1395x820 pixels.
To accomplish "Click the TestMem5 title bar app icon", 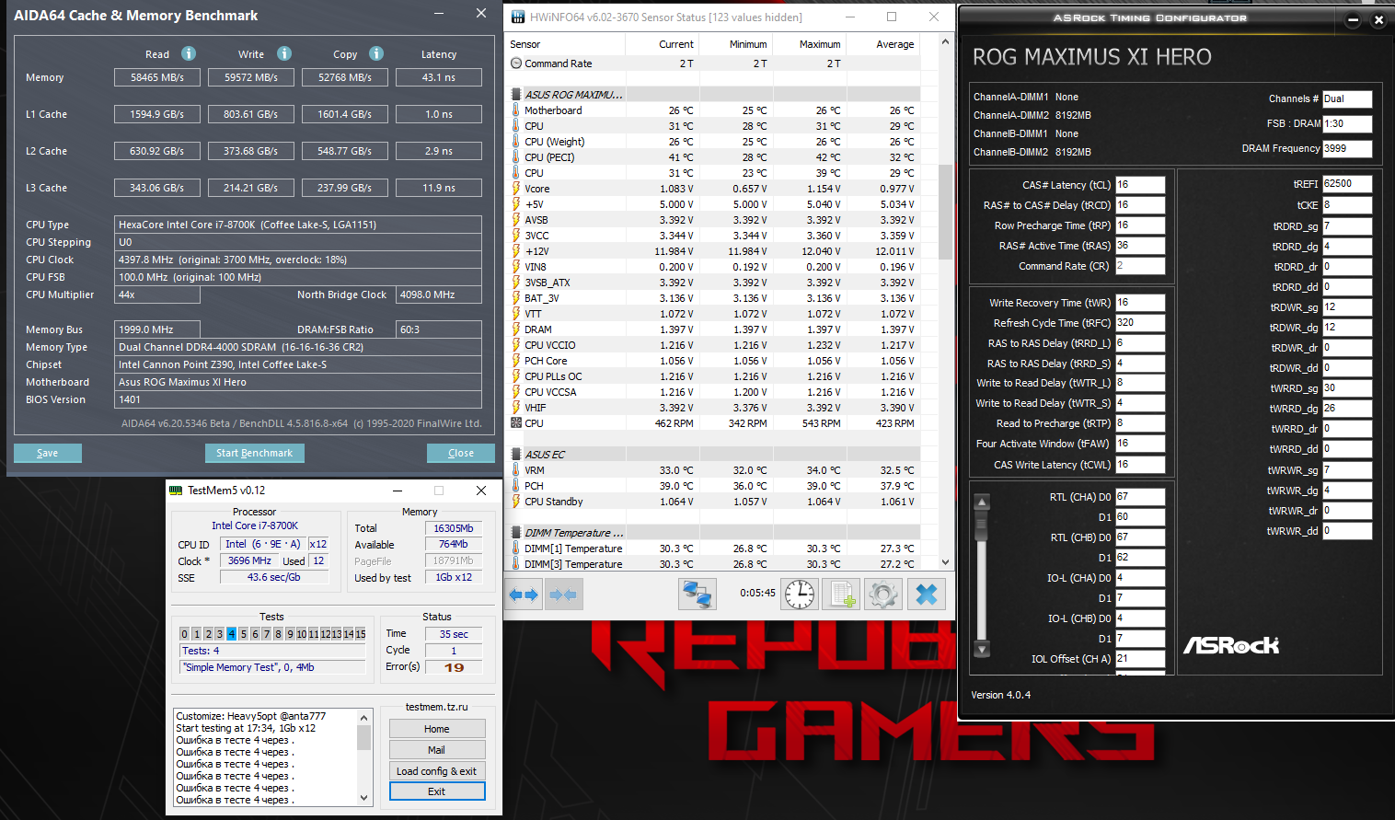I will click(176, 491).
